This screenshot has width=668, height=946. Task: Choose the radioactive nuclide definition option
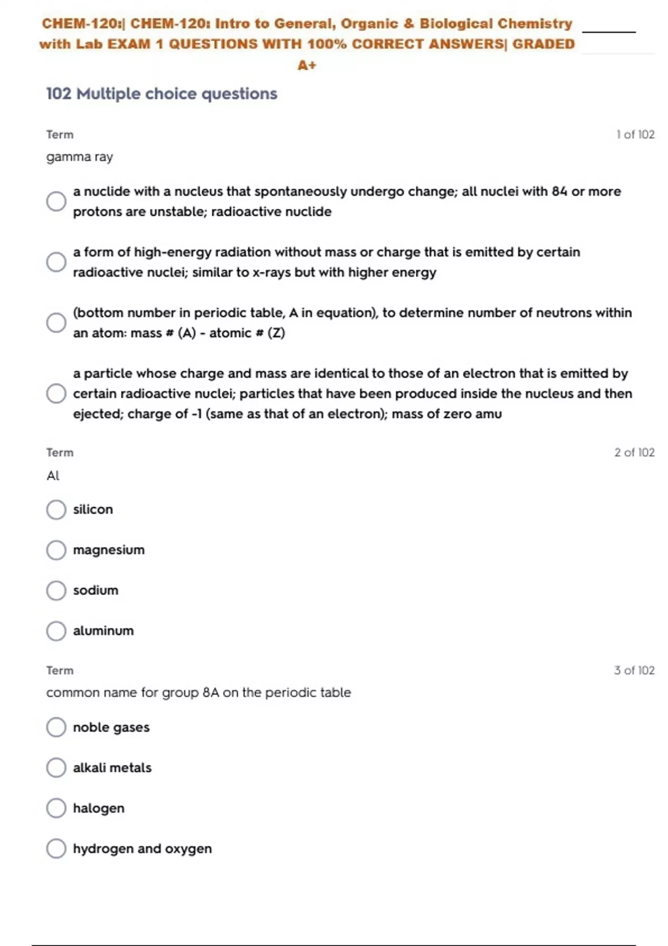click(x=56, y=201)
